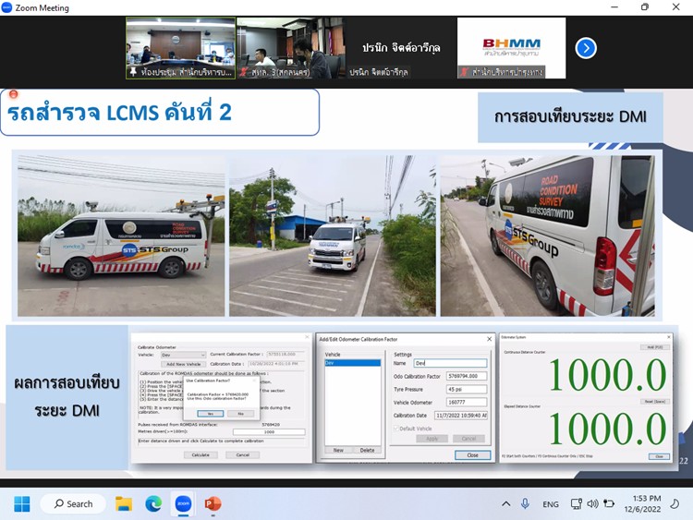This screenshot has width=693, height=520.
Task: Expand the hidden tray icons chevron
Action: [505, 503]
